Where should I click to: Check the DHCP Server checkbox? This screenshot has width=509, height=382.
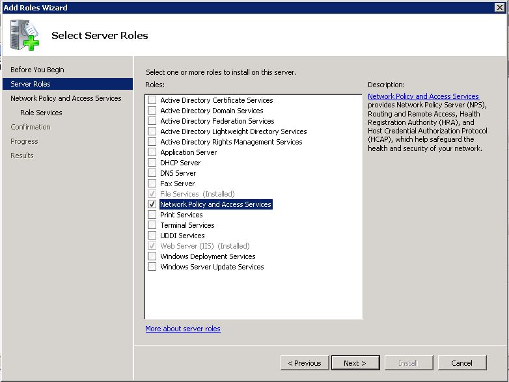(152, 162)
